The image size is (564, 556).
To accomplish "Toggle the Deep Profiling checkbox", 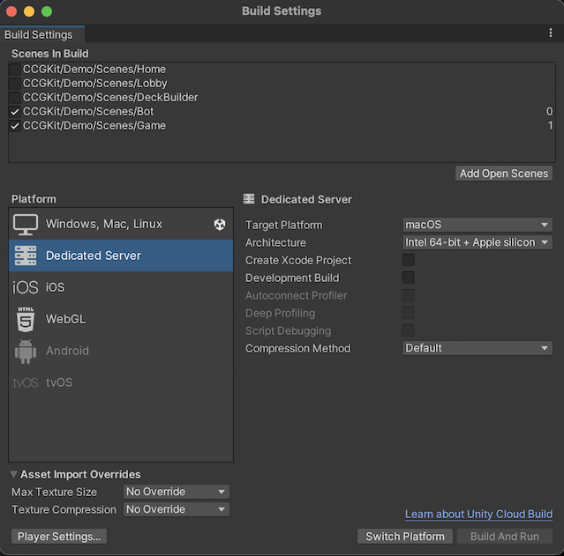I will 409,313.
